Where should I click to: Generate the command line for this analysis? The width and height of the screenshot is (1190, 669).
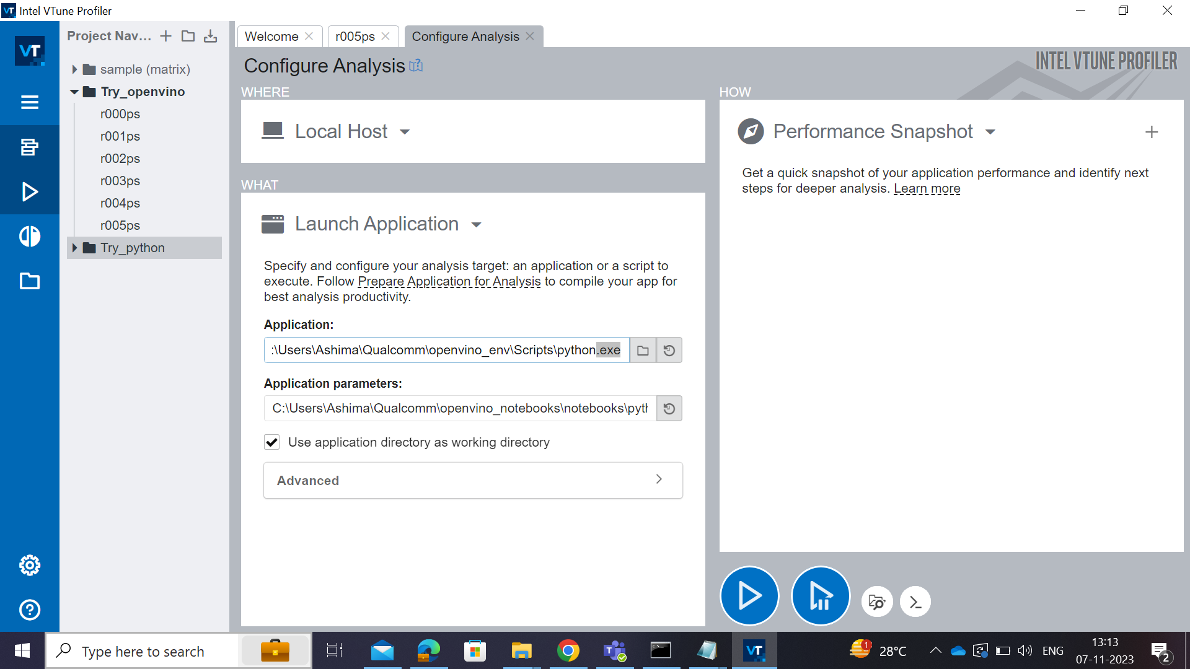tap(915, 601)
